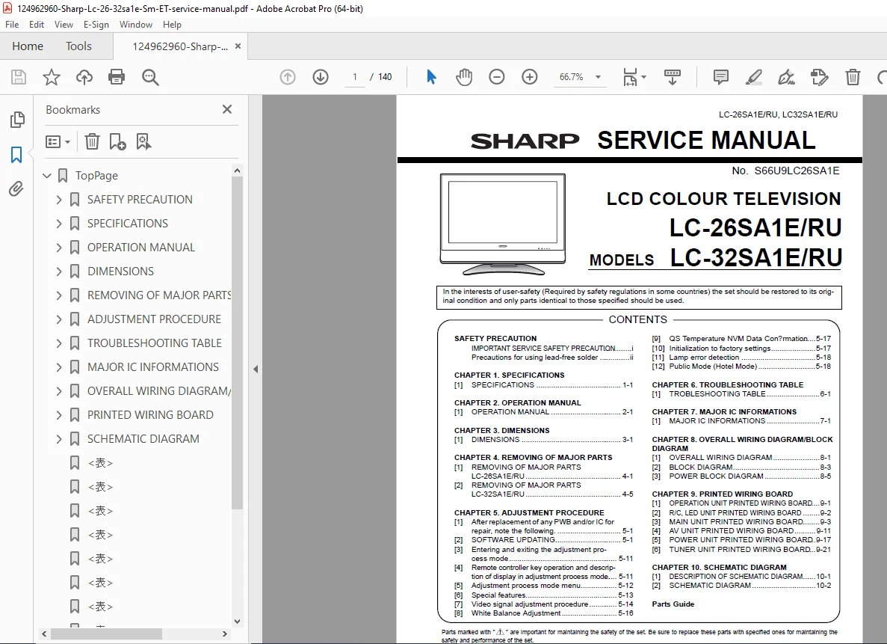Open the File menu
This screenshot has width=887, height=644.
12,25
